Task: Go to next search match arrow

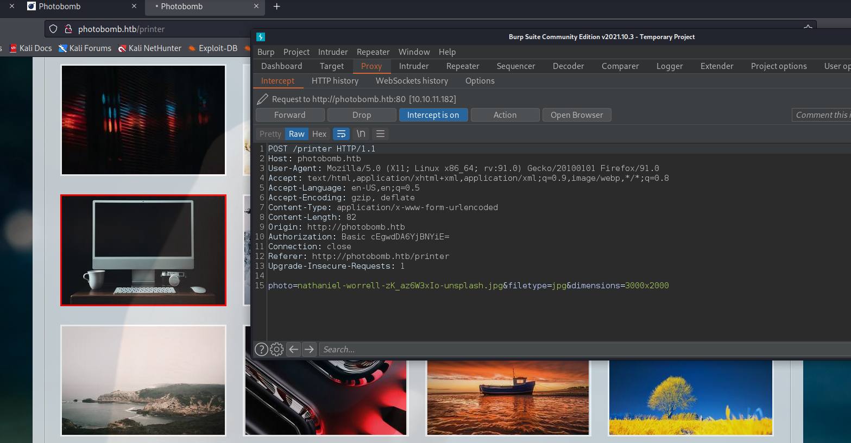Action: click(x=310, y=350)
